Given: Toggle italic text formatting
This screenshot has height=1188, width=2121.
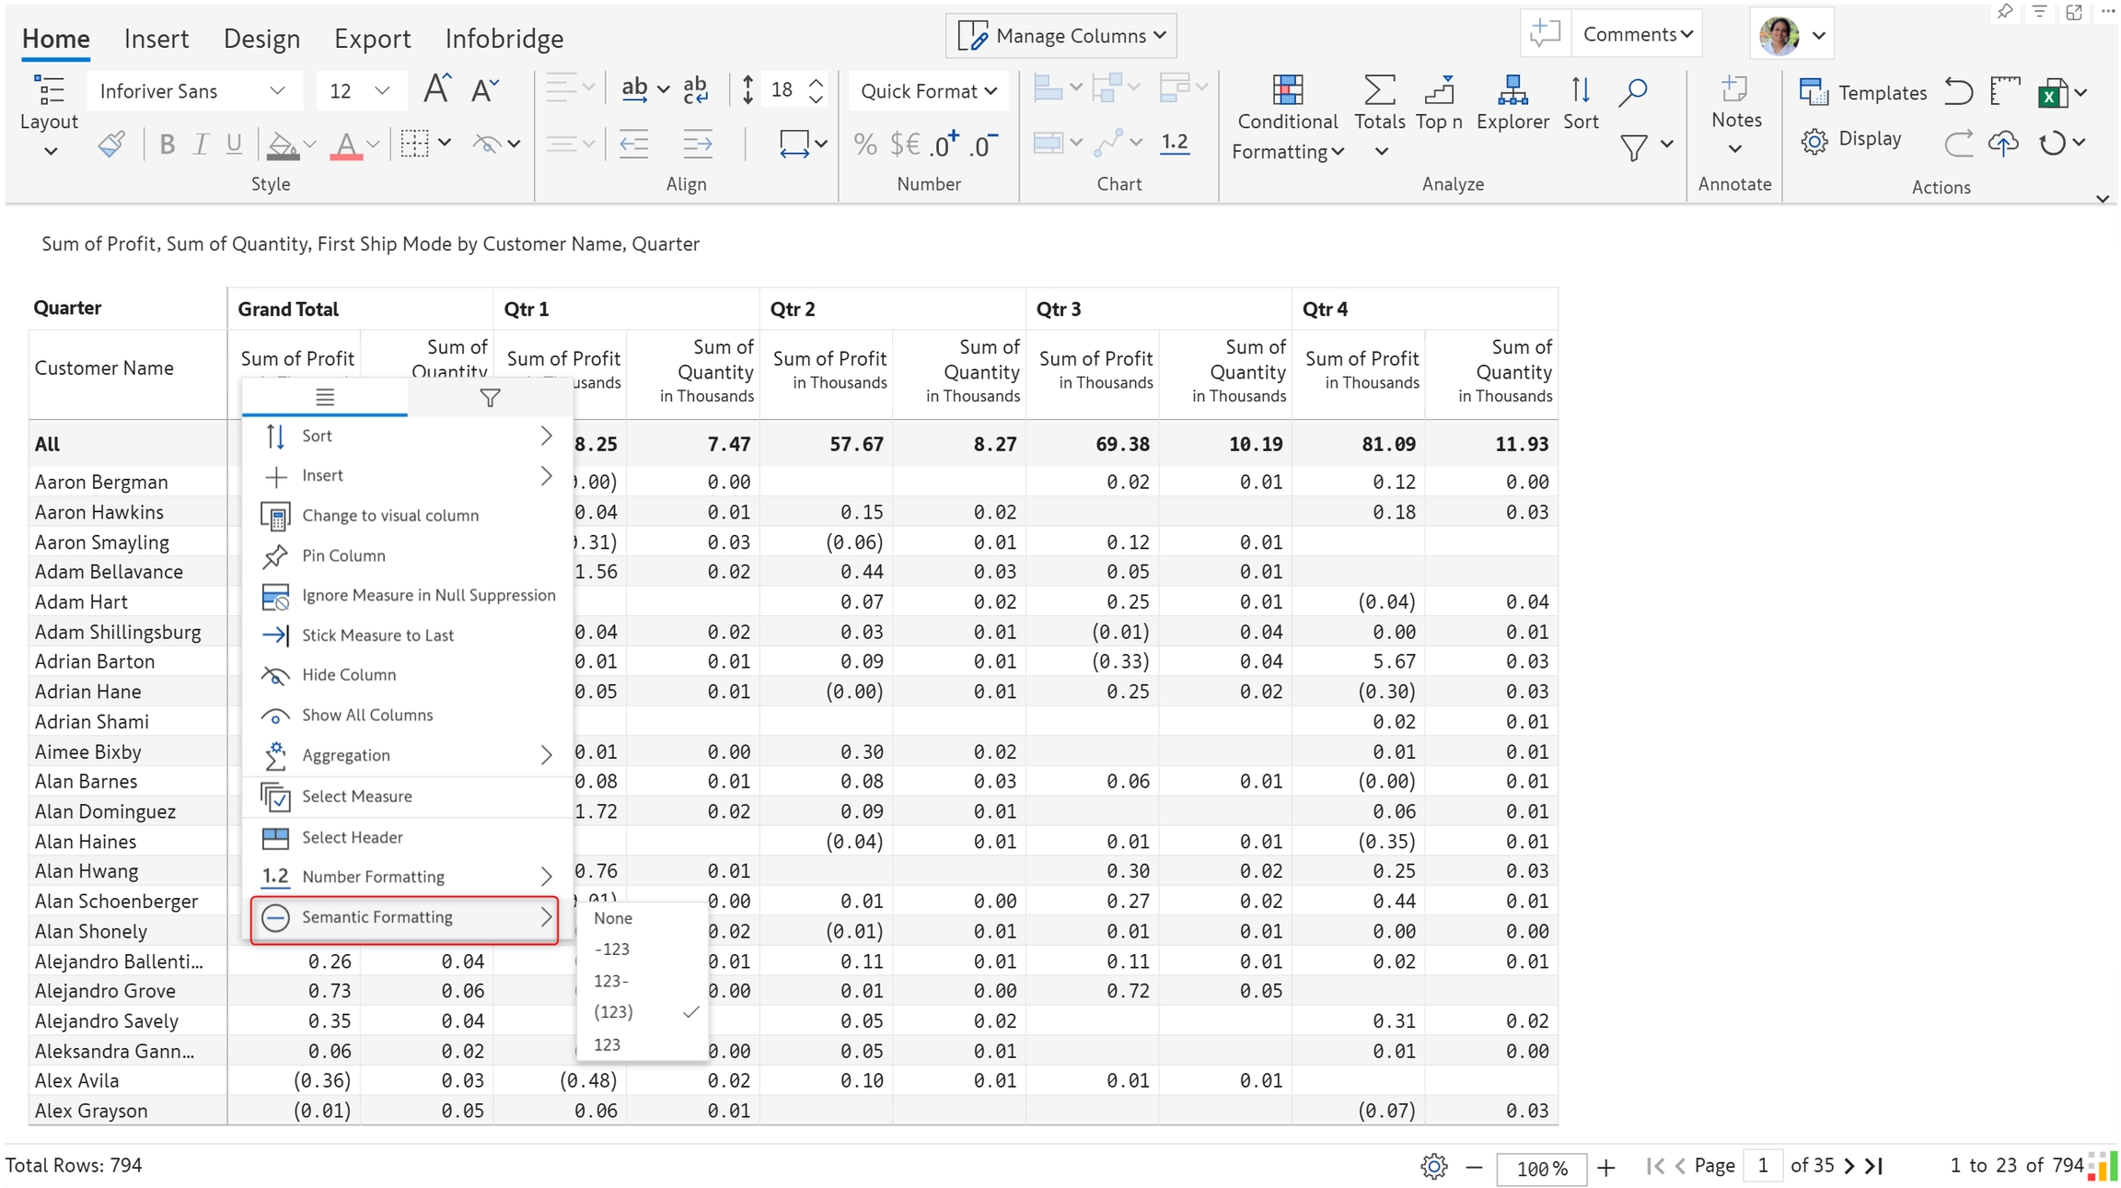Looking at the screenshot, I should pos(200,145).
